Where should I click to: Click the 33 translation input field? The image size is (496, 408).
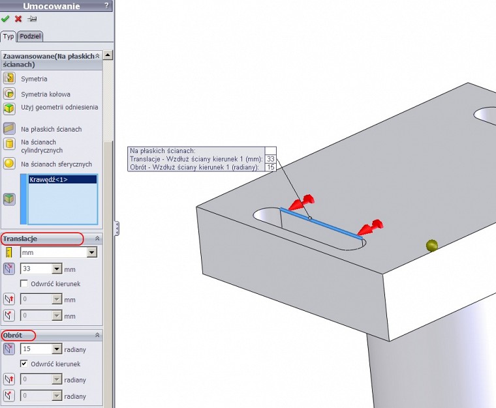(37, 269)
